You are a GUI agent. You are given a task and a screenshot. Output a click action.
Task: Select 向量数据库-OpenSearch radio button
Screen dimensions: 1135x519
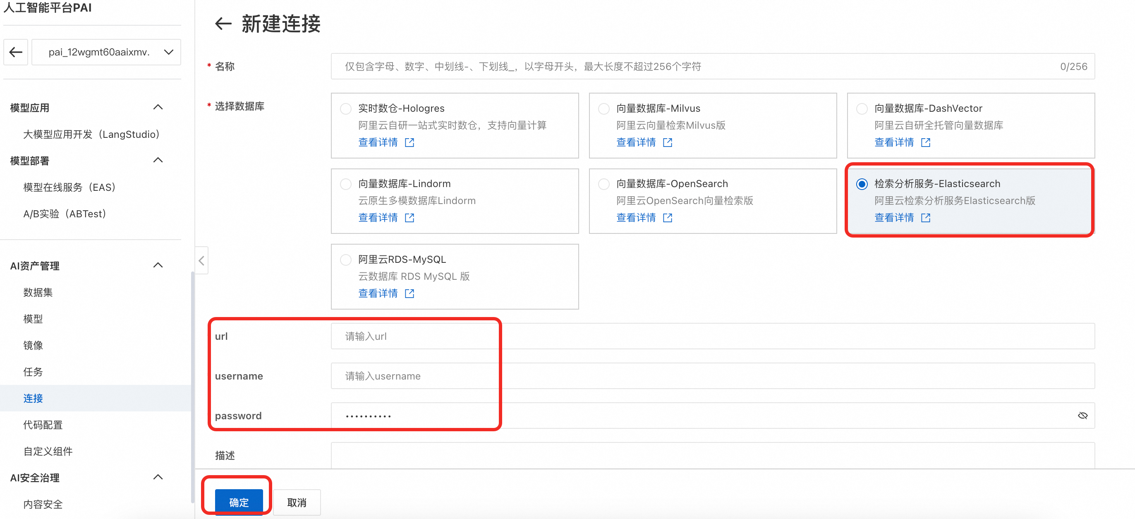coord(604,184)
